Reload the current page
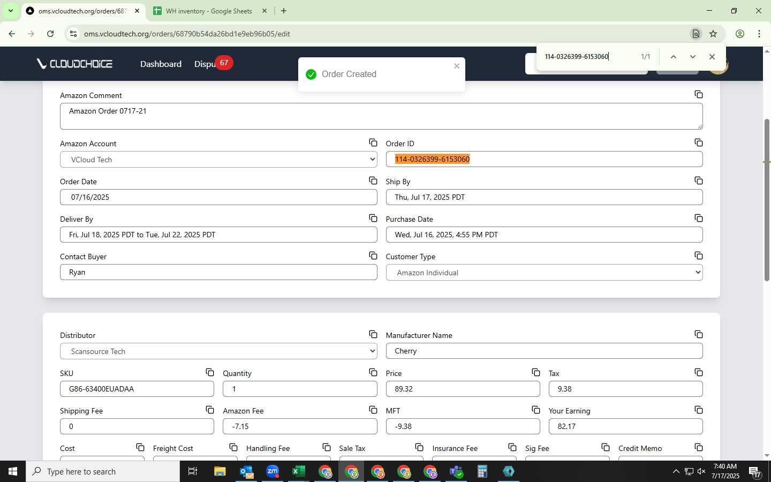This screenshot has width=771, height=482. point(50,34)
